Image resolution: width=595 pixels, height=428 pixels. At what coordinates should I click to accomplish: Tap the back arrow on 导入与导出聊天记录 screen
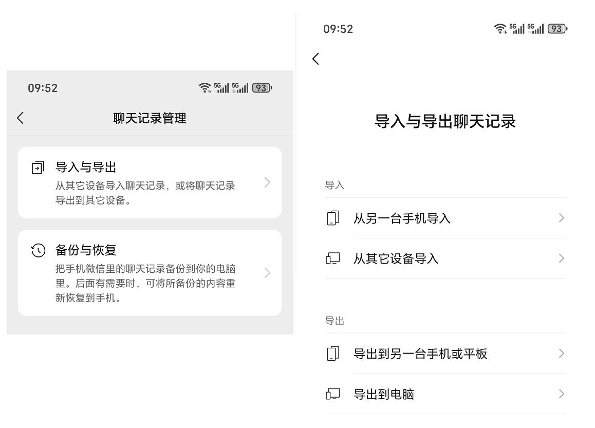point(315,59)
